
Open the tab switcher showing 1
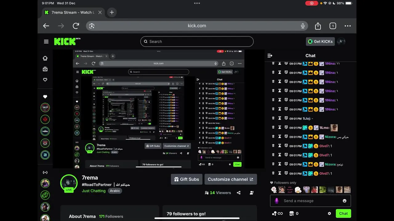coord(333,26)
